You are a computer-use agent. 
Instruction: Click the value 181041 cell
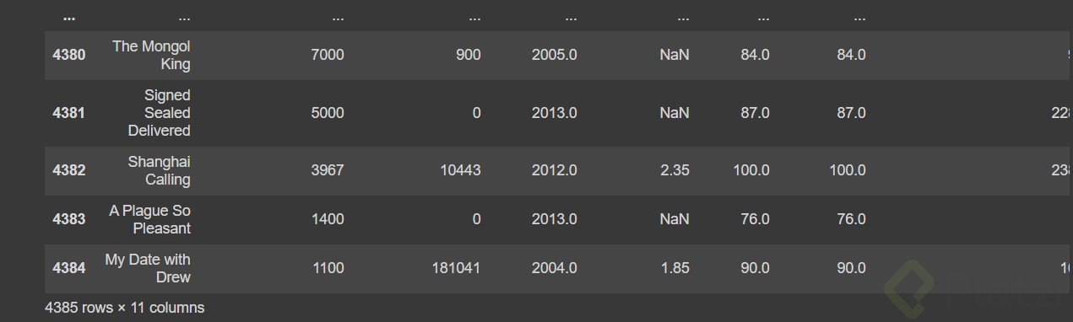[x=456, y=268]
